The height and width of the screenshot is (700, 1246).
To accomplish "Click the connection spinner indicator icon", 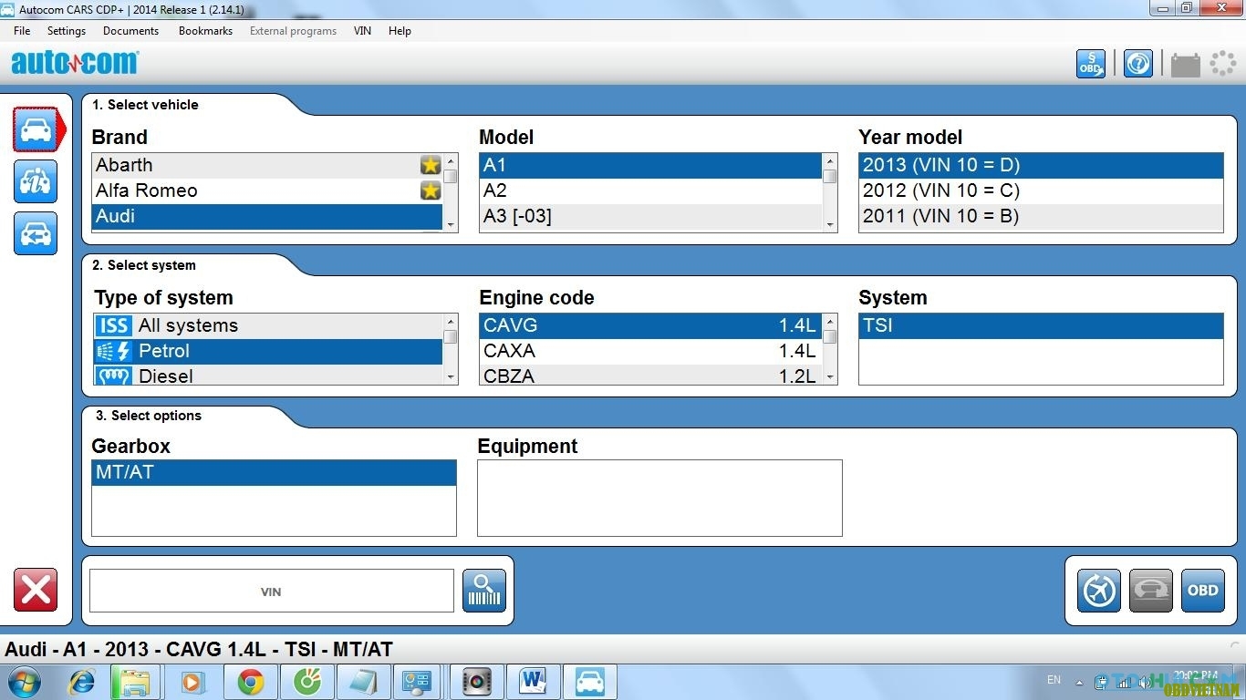I will 1222,64.
